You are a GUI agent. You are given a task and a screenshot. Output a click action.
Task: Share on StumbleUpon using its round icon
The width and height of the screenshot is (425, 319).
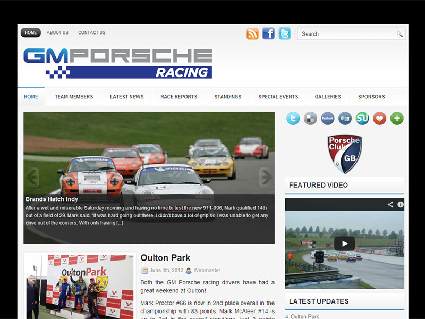click(x=362, y=118)
